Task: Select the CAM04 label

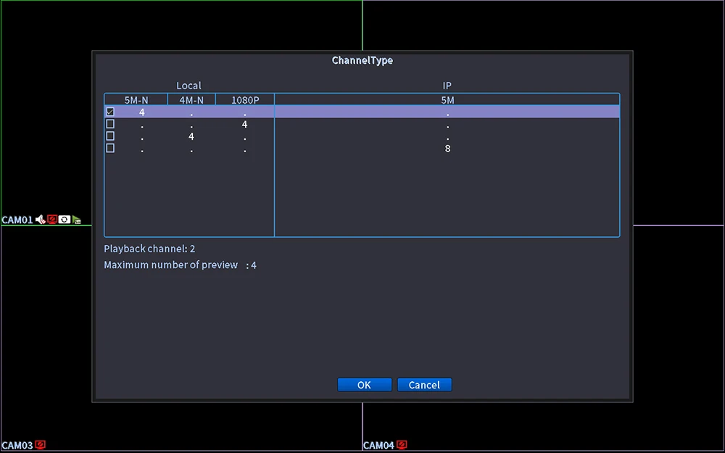Action: [378, 446]
